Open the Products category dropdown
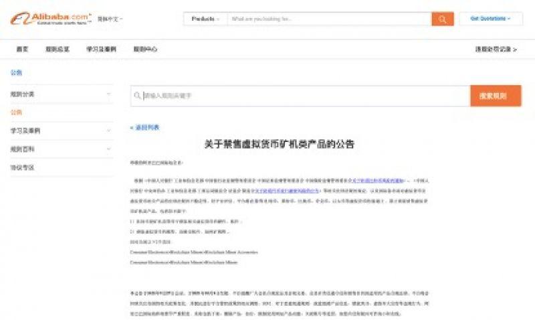The height and width of the screenshot is (320, 535). click(x=205, y=19)
